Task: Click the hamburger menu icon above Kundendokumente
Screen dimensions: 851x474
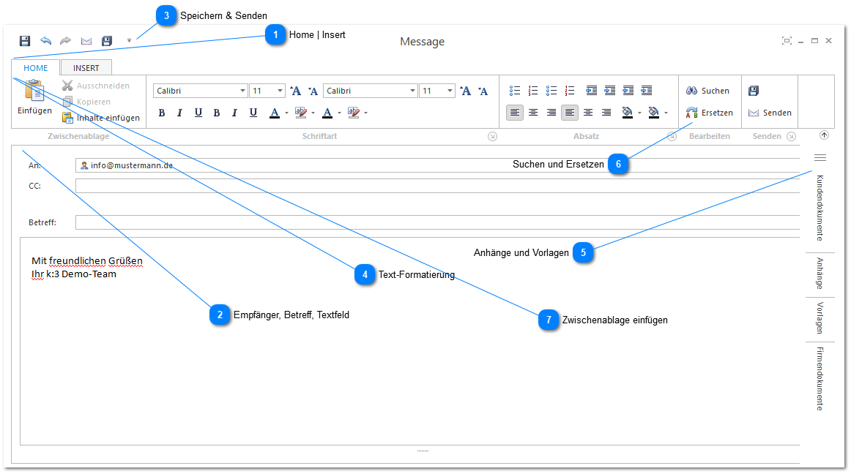Action: coord(820,157)
